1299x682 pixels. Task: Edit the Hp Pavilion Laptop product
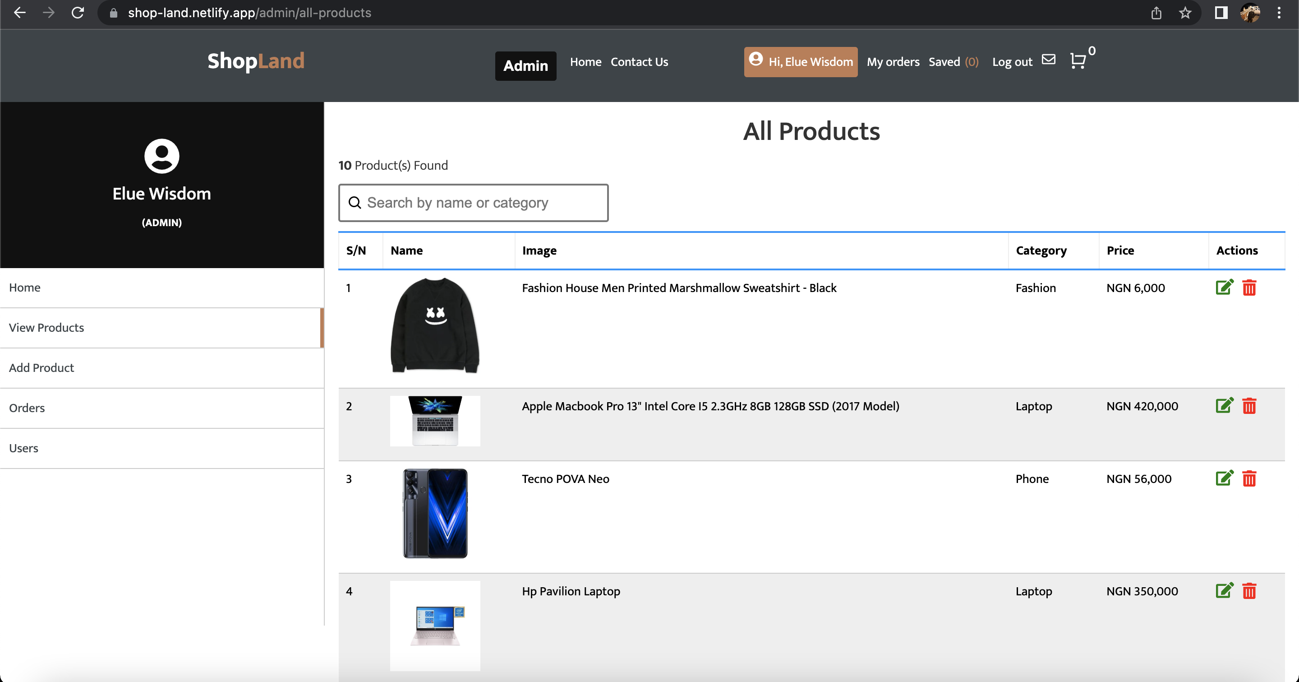[x=1225, y=591]
